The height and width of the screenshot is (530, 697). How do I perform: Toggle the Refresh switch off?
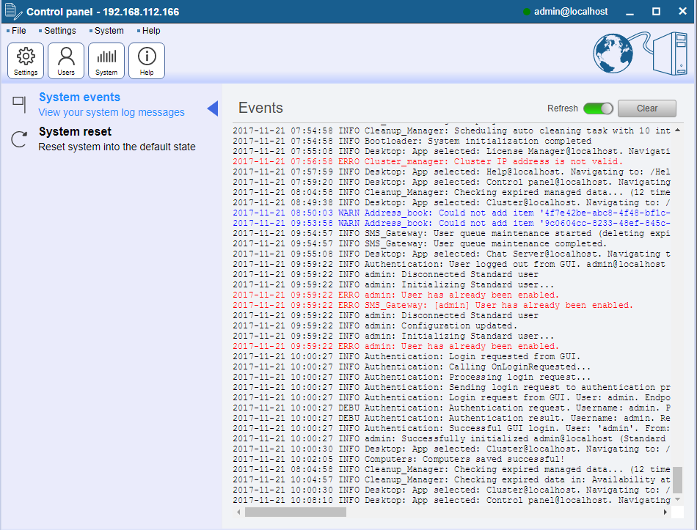(x=598, y=108)
